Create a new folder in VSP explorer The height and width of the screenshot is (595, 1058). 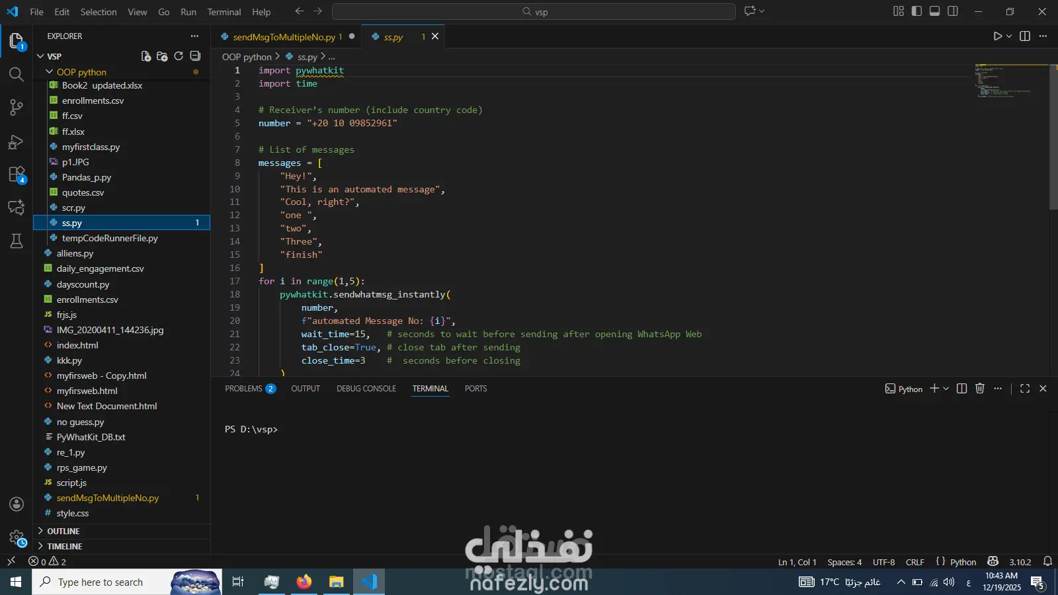click(162, 56)
